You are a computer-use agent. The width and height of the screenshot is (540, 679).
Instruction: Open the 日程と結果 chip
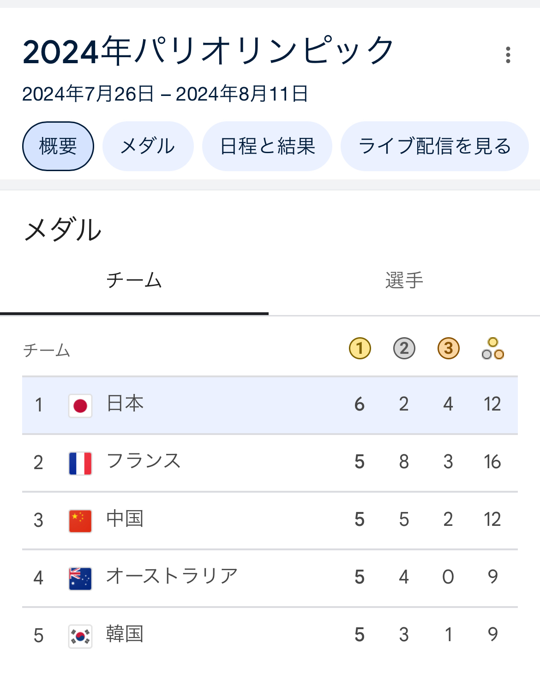coord(267,146)
